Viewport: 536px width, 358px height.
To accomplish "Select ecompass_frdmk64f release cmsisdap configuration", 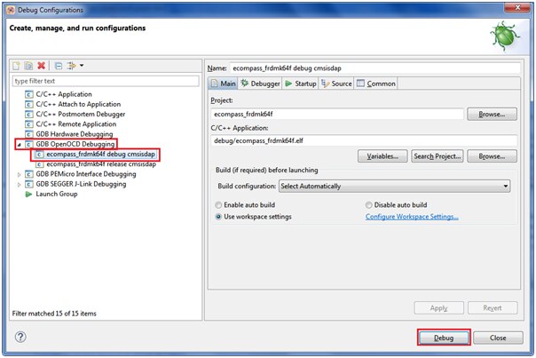I will coord(101,164).
